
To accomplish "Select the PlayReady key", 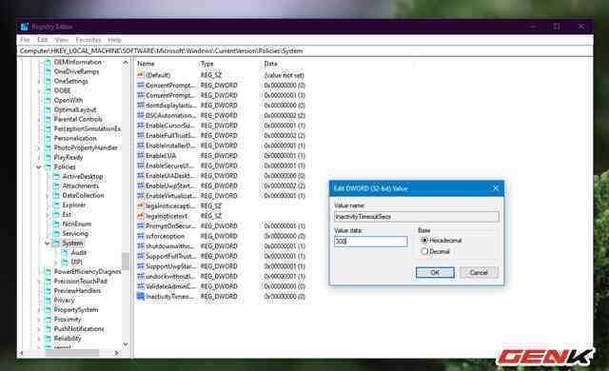I will [69, 157].
